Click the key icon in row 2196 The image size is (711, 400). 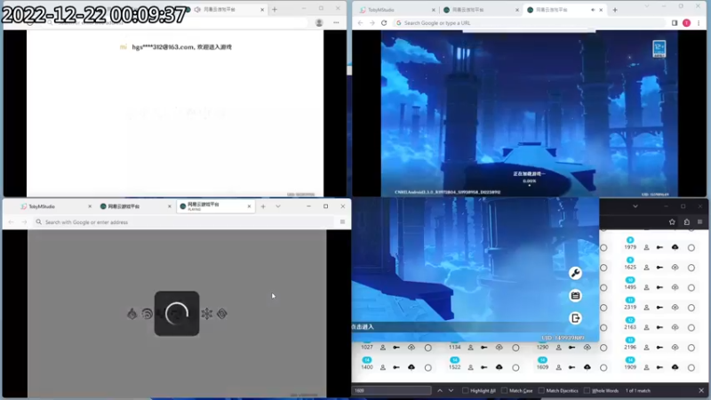coord(659,348)
